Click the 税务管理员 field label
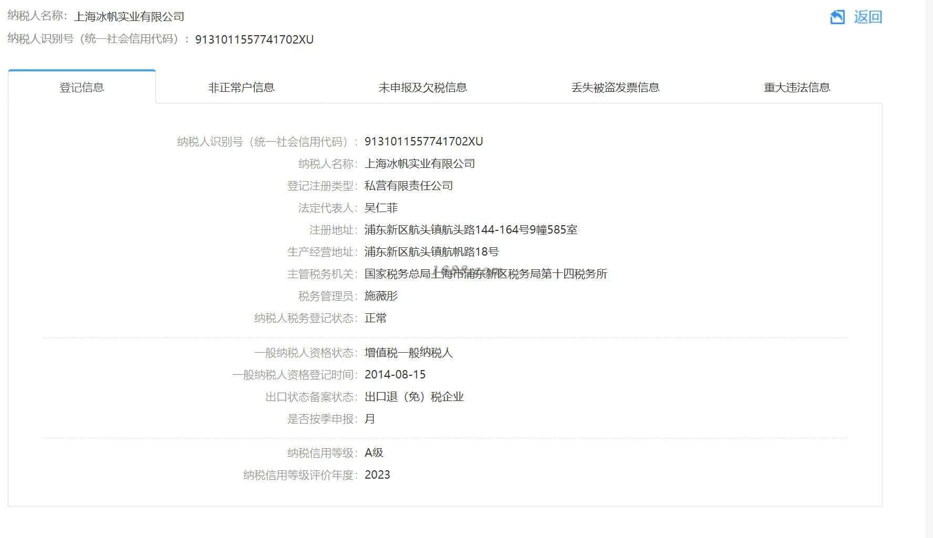 click(x=328, y=296)
